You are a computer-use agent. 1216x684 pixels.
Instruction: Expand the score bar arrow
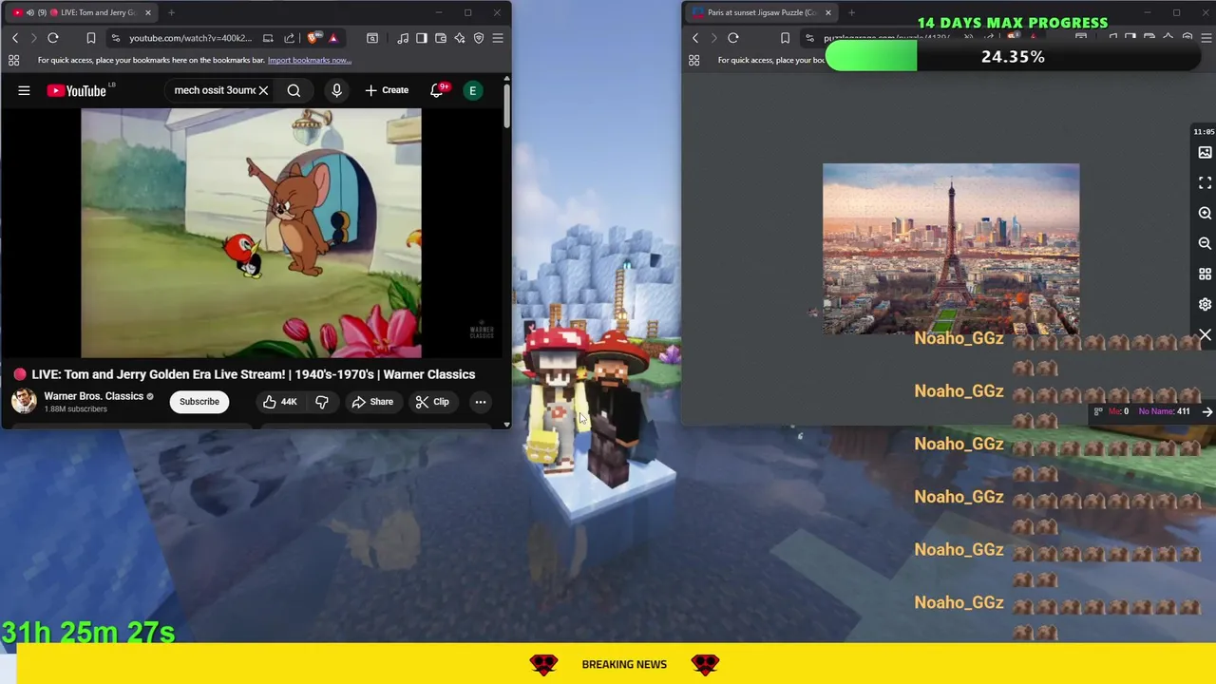click(x=1206, y=411)
